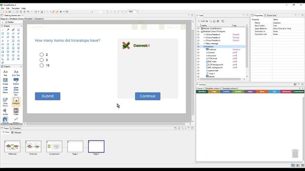Click the trash can in the Actions panel

pos(295,153)
